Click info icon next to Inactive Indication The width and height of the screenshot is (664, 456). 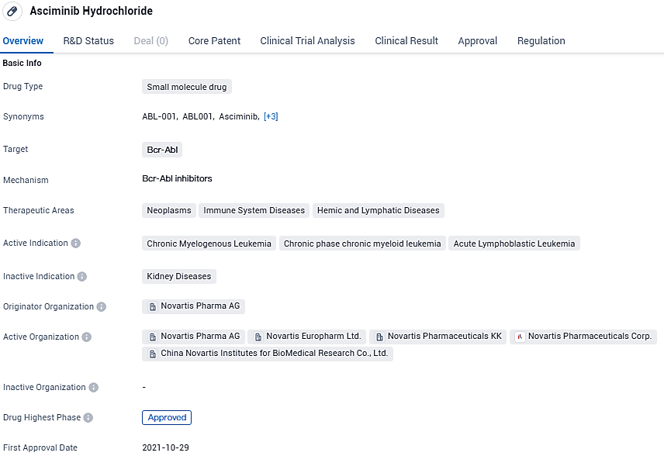82,277
